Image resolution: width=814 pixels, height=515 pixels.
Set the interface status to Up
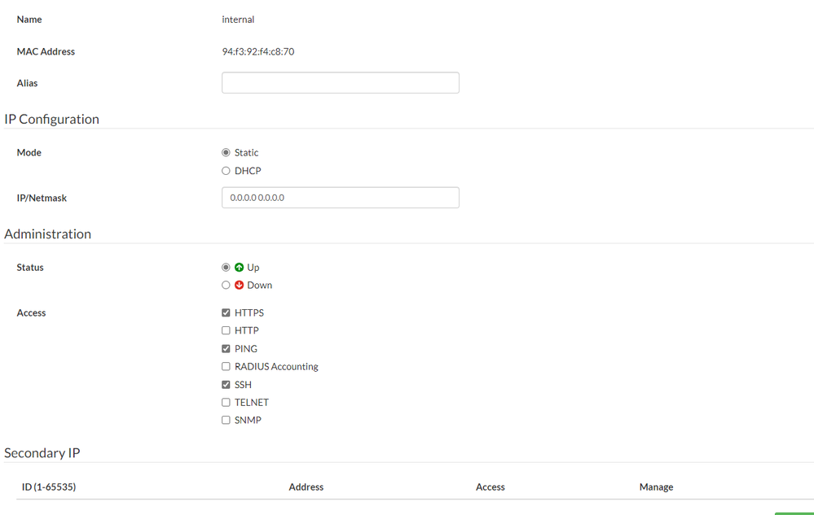[x=226, y=268]
